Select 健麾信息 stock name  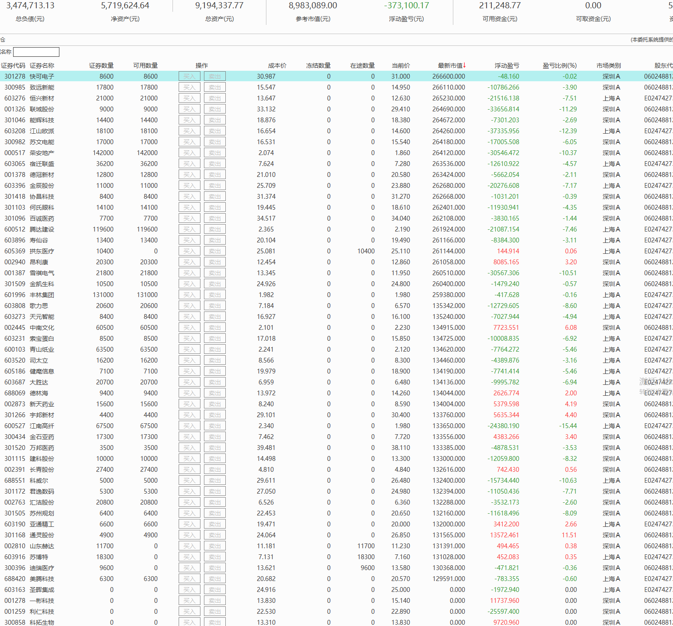coord(42,371)
